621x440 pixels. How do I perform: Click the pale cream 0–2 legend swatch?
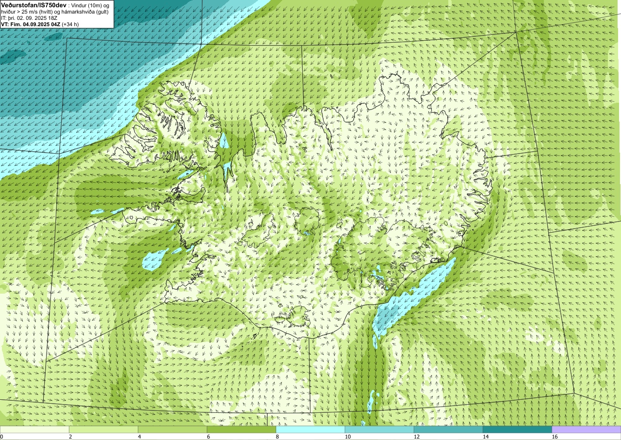[34, 429]
